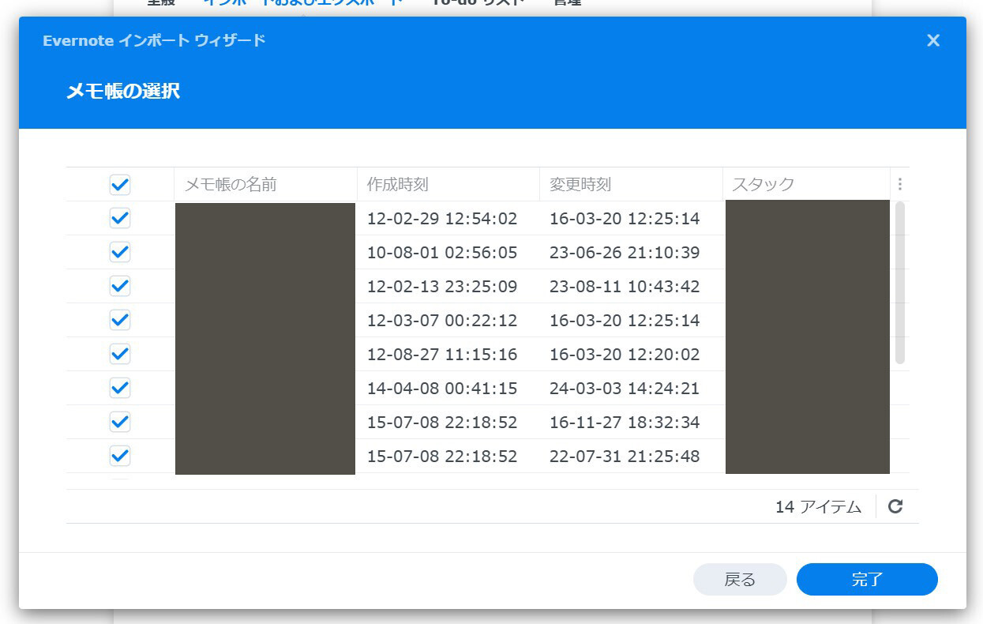Click the メモ帳の選択 wizard heading
This screenshot has height=624, width=983.
pyautogui.click(x=123, y=91)
